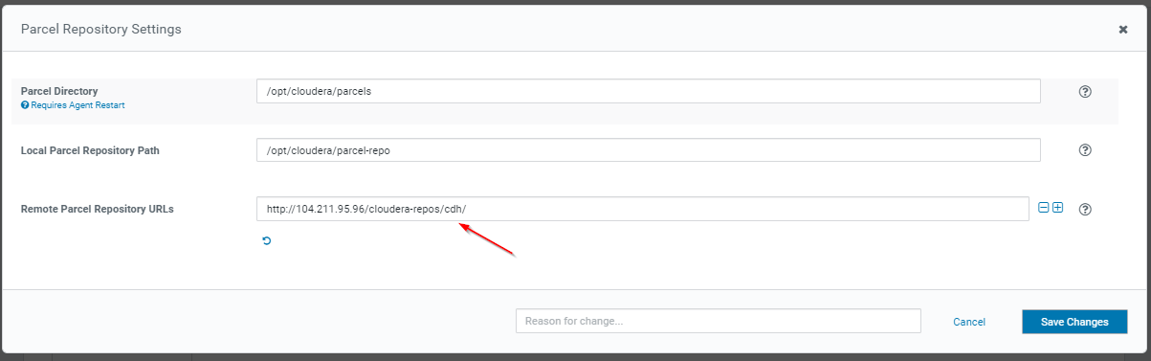This screenshot has height=361, width=1151.
Task: Open help for Parcel Directory setting
Action: 1085,92
